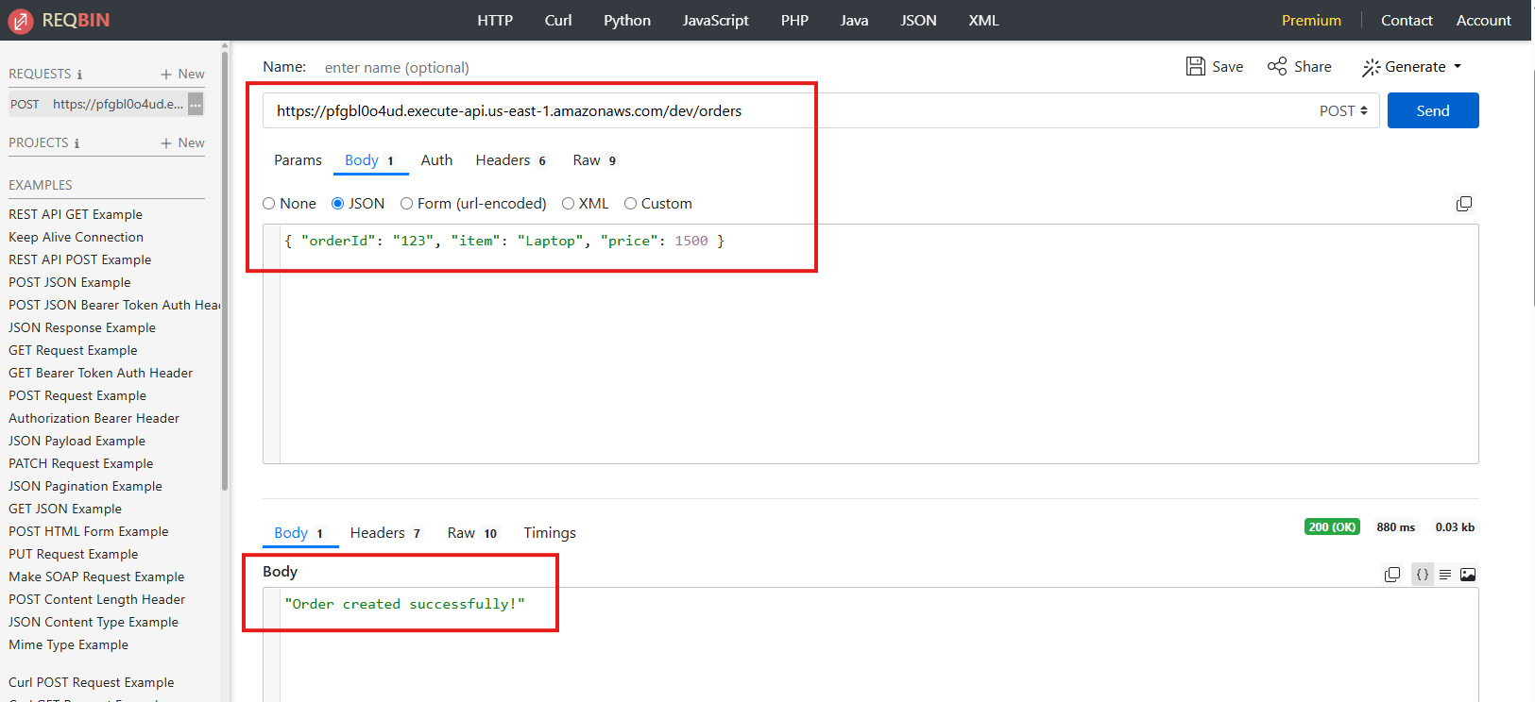Open Curl POST Request Example
Screen dimensions: 1535x702
click(92, 683)
